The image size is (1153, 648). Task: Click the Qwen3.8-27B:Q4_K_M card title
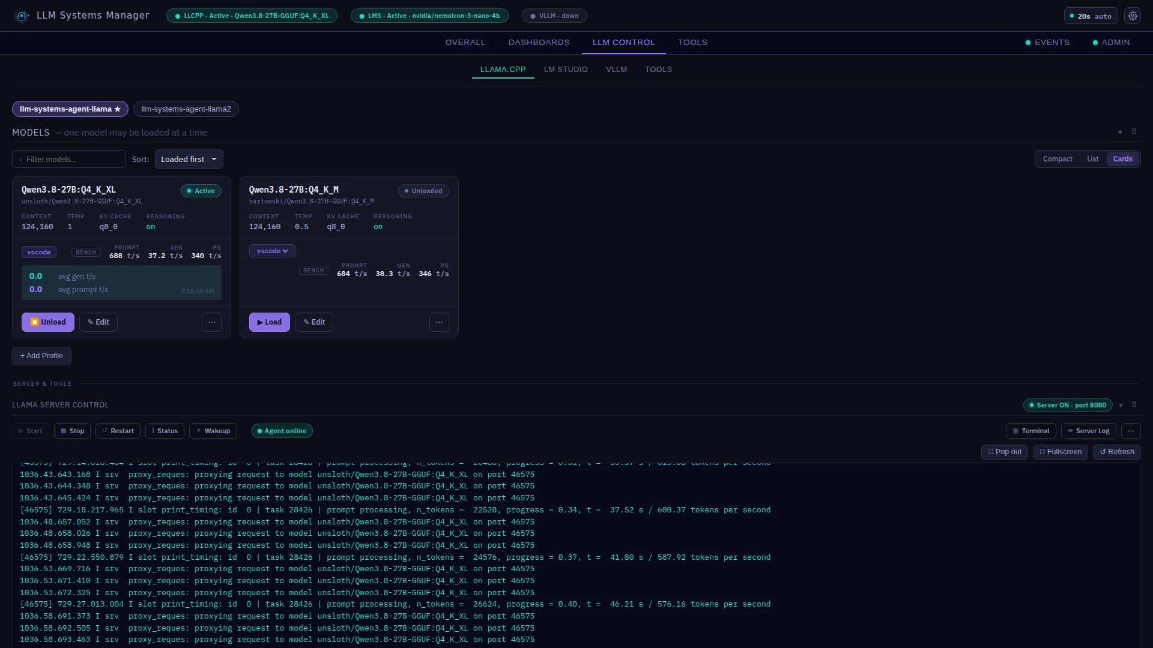pos(294,190)
